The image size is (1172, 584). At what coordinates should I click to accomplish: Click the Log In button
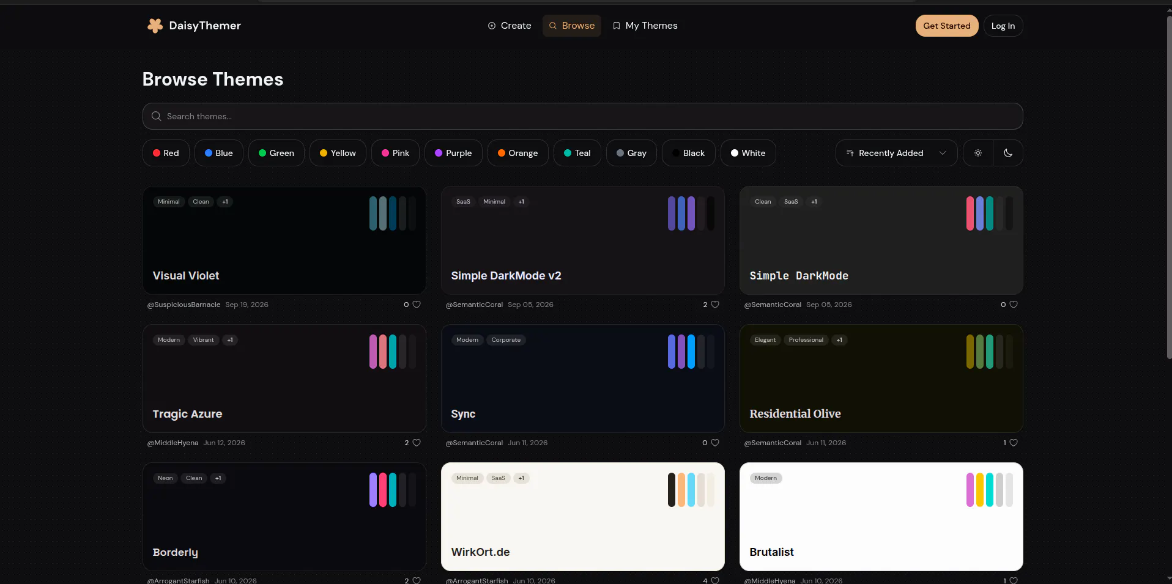tap(1003, 26)
